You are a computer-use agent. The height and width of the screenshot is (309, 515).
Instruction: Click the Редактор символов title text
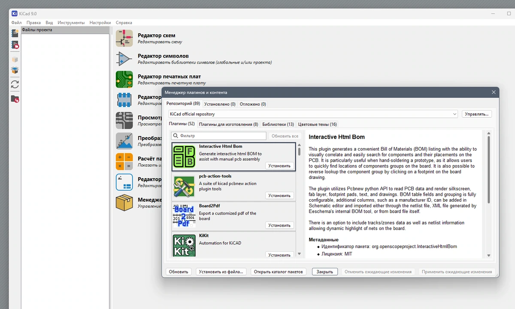[x=163, y=56]
